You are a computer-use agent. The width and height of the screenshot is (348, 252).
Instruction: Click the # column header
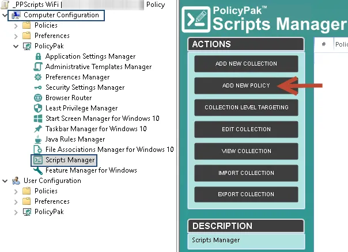[324, 44]
